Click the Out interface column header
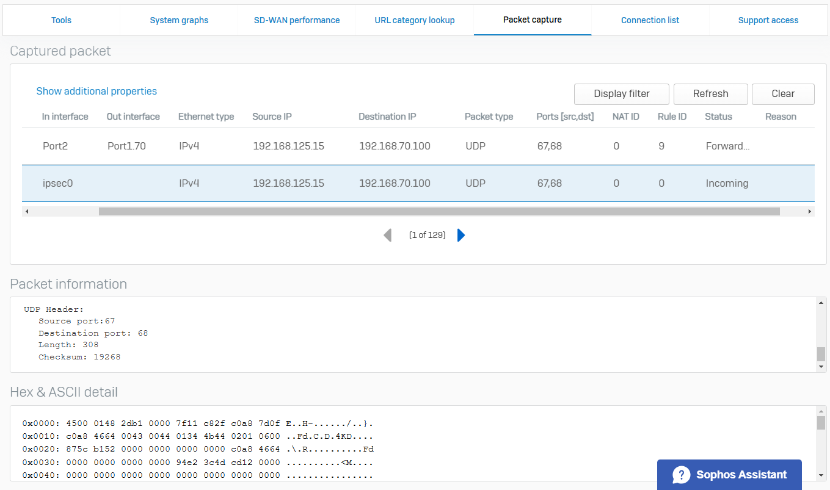The height and width of the screenshot is (490, 830). tap(133, 117)
